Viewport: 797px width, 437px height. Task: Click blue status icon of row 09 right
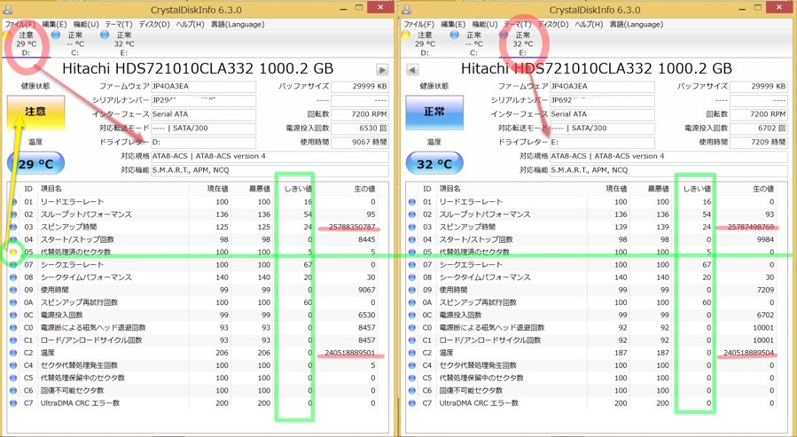pos(412,290)
